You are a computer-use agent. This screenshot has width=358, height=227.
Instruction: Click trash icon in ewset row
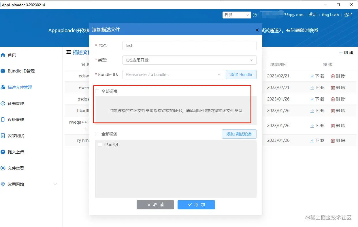pyautogui.click(x=333, y=88)
